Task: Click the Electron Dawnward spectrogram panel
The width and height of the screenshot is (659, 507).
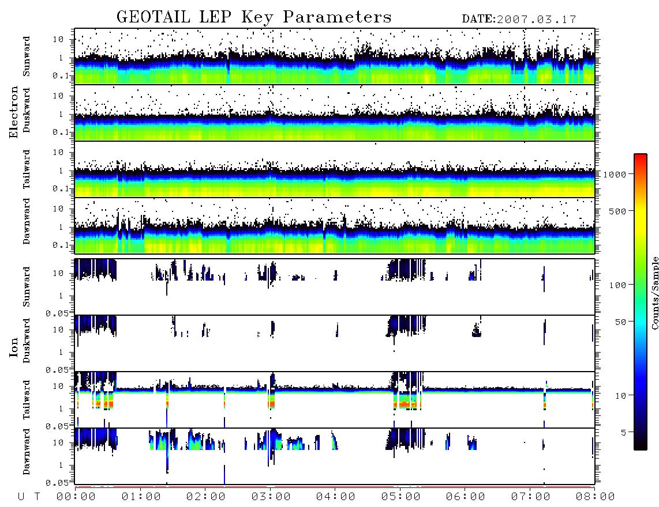Action: click(x=335, y=225)
